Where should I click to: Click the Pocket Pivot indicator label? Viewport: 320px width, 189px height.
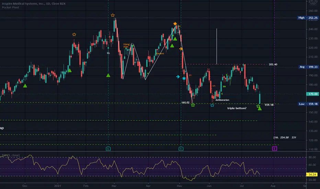[10, 7]
